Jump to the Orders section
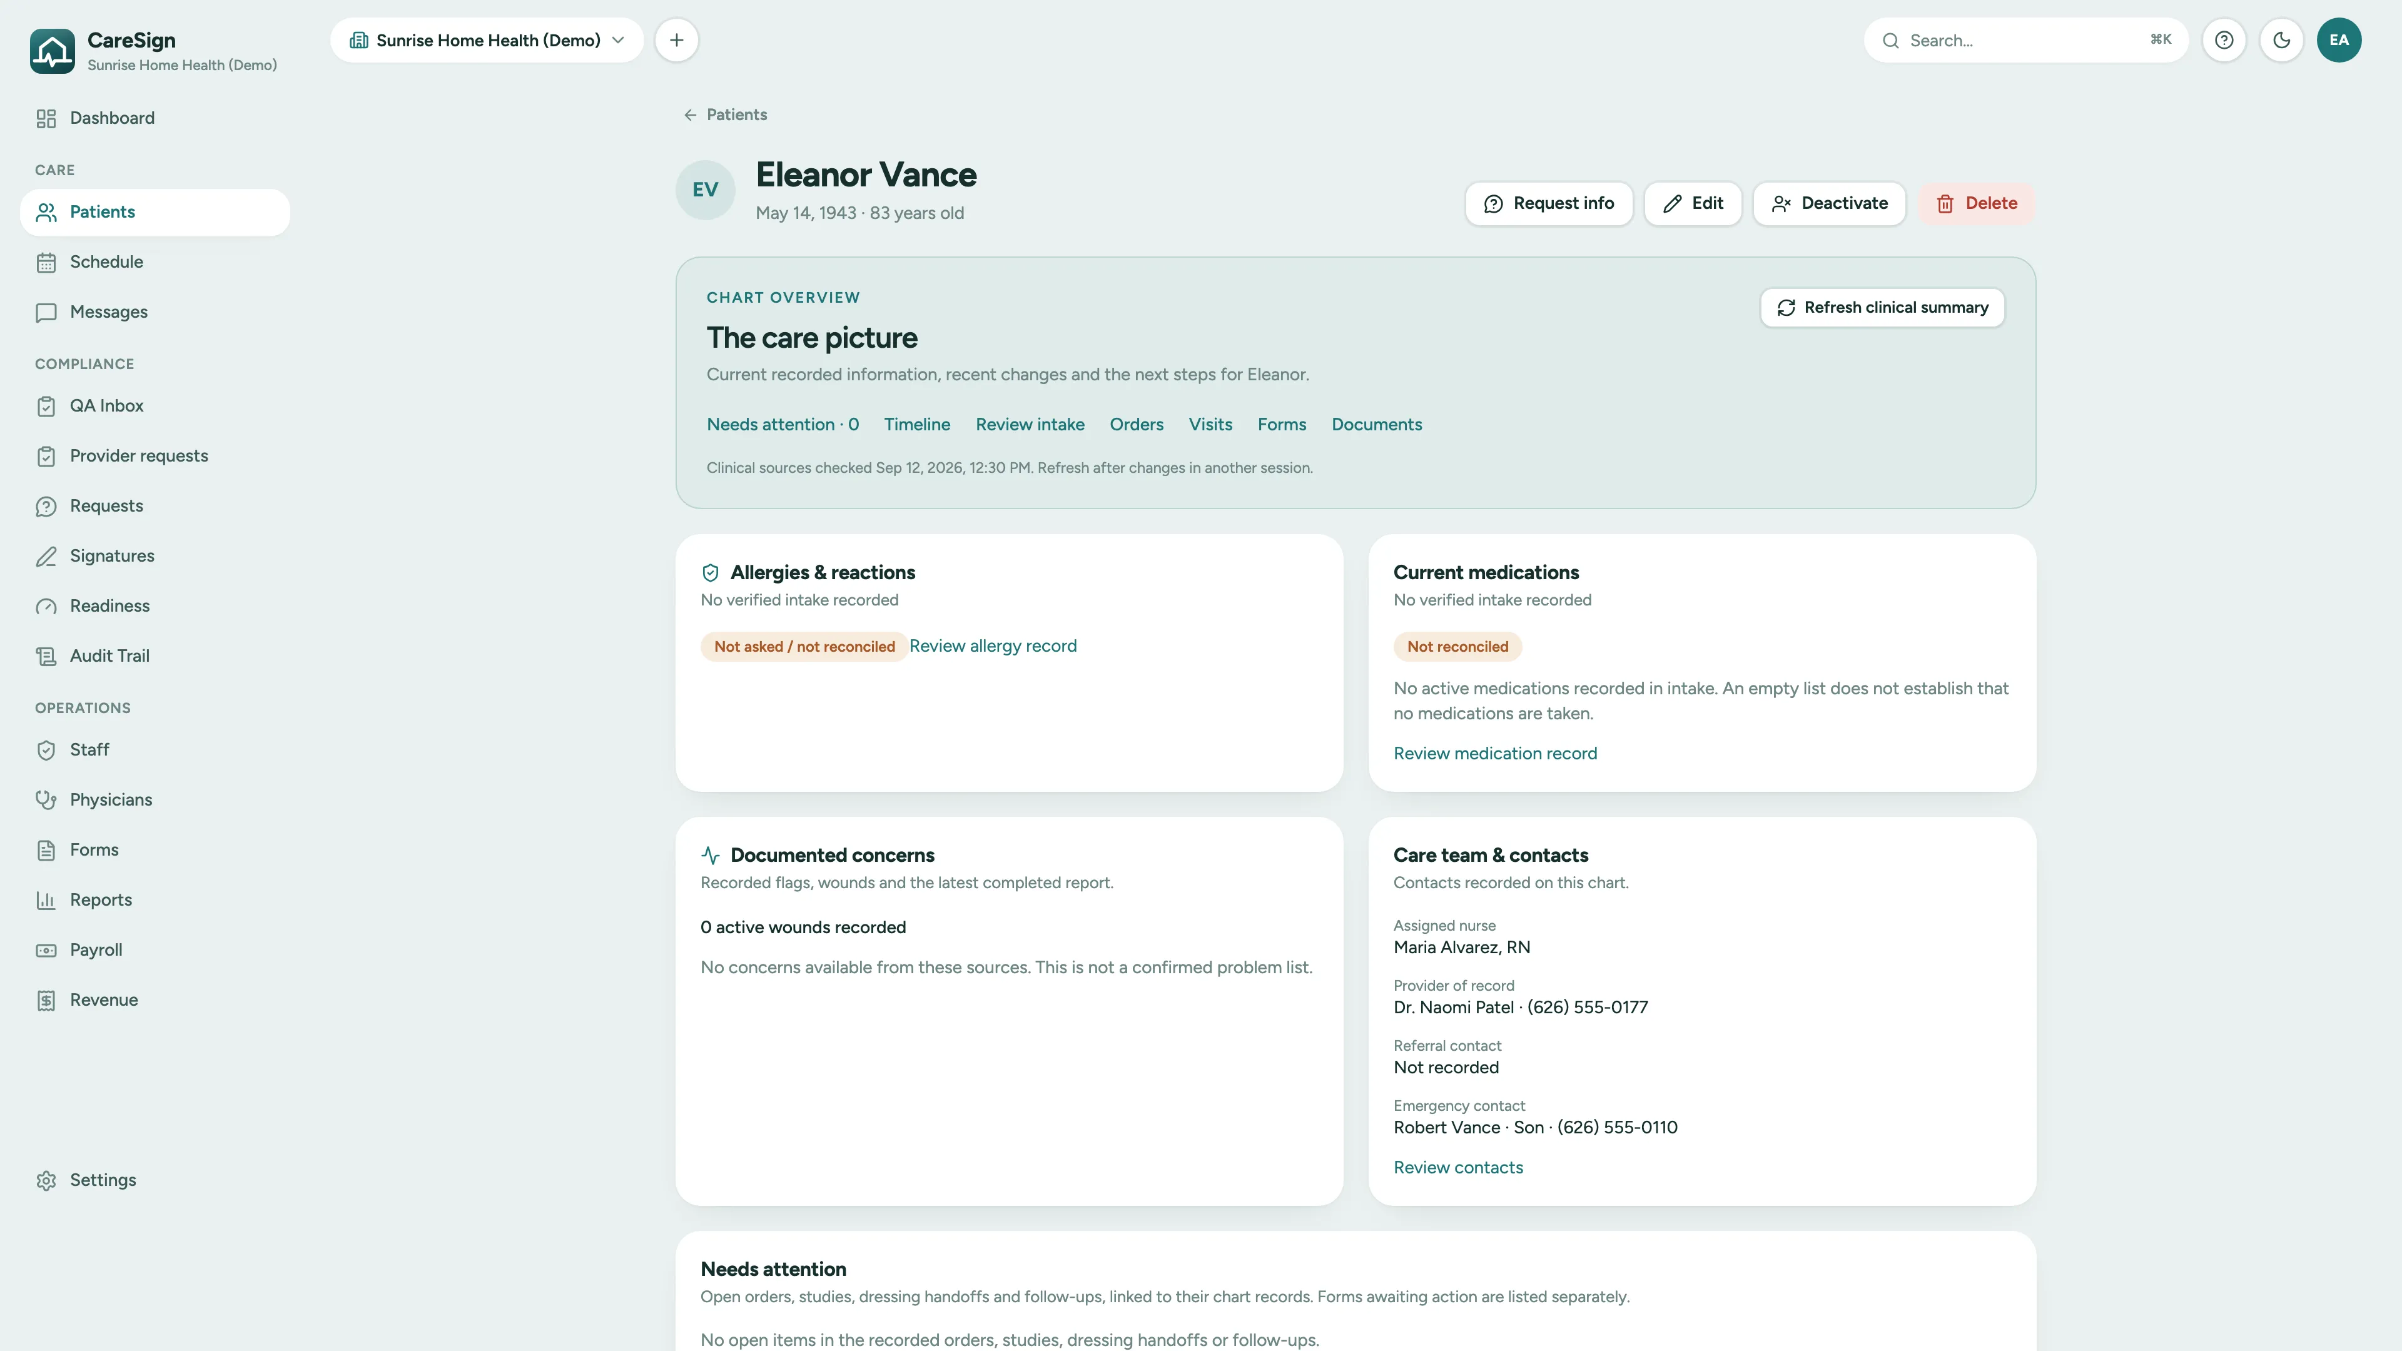This screenshot has height=1351, width=2402. click(x=1136, y=424)
